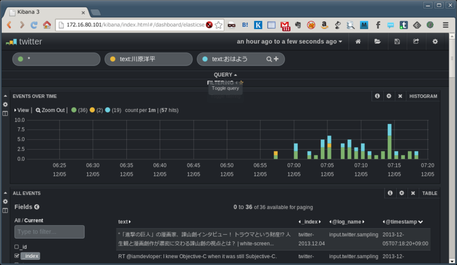This screenshot has width=457, height=265.
Task: Run query with the magnifier icon
Action: coord(269,59)
